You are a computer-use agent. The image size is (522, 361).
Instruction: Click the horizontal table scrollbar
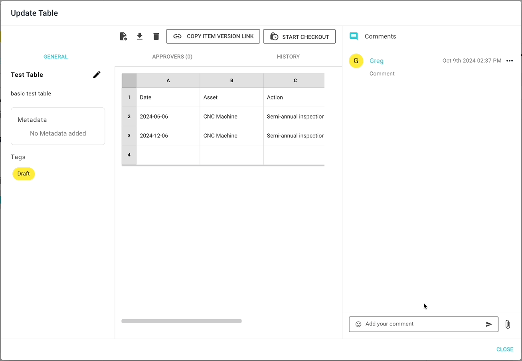(x=182, y=321)
